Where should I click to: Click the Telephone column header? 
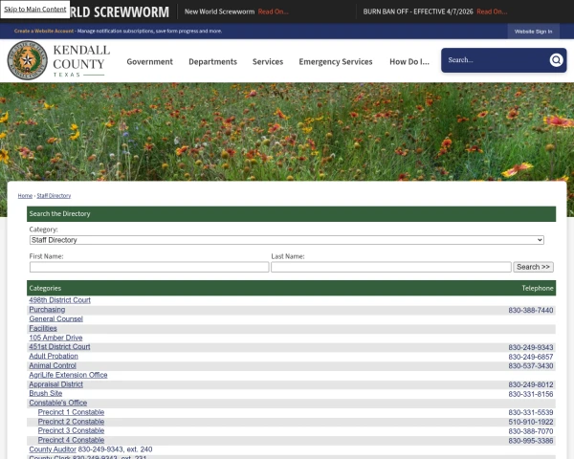pos(538,289)
